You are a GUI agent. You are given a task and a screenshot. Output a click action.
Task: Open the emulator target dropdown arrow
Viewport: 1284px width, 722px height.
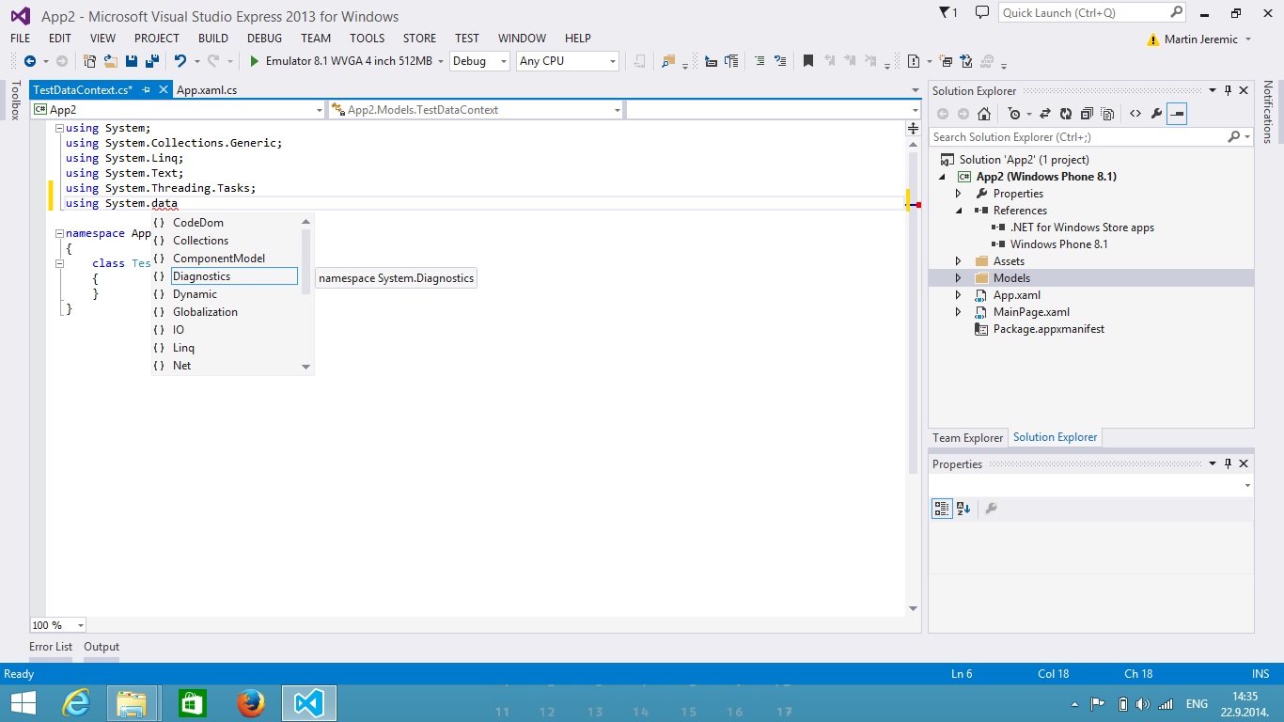pos(441,61)
